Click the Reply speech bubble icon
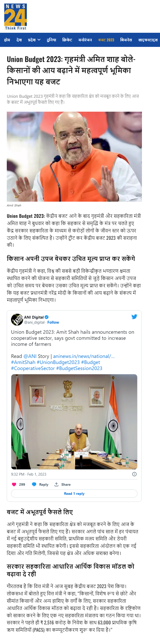160x643 pixels. [34, 484]
